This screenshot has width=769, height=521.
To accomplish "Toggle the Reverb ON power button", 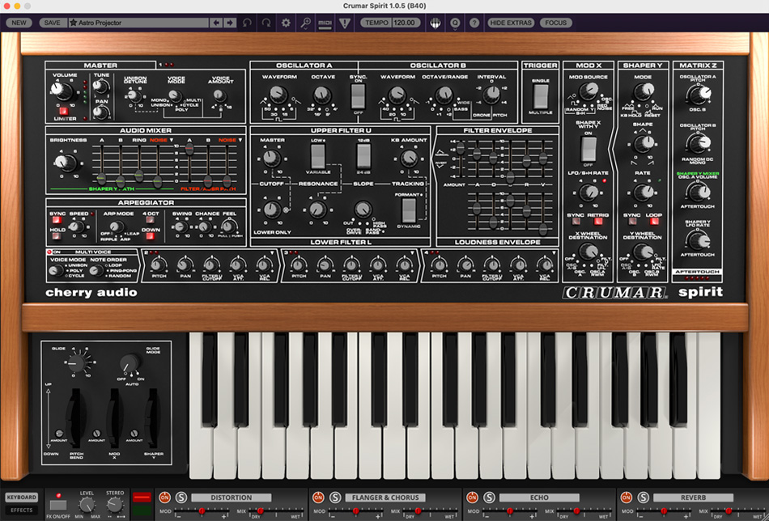I will click(627, 498).
